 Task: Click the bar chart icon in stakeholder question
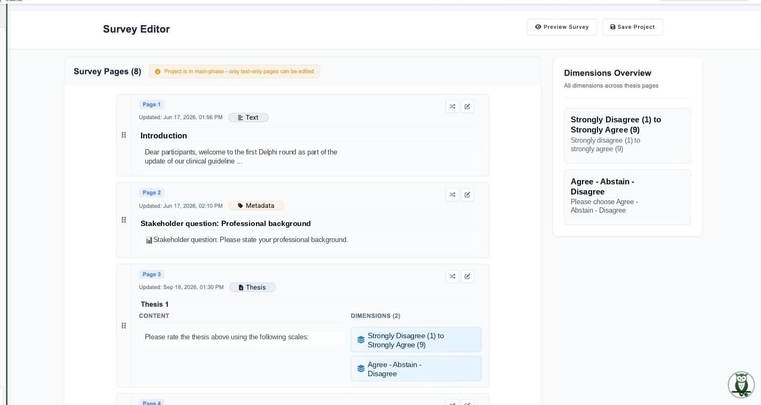[149, 240]
